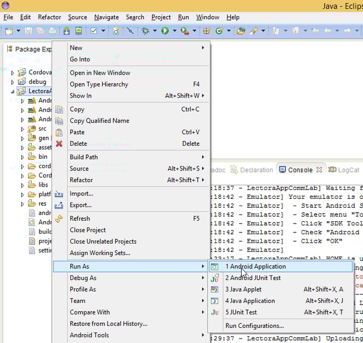The height and width of the screenshot is (343, 363).
Task: Click the Android lint checkmark toolbar icon
Action: (94, 31)
